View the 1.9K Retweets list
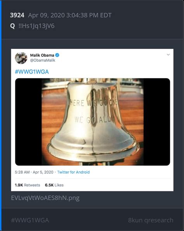This screenshot has width=184, height=231. [x=27, y=185]
